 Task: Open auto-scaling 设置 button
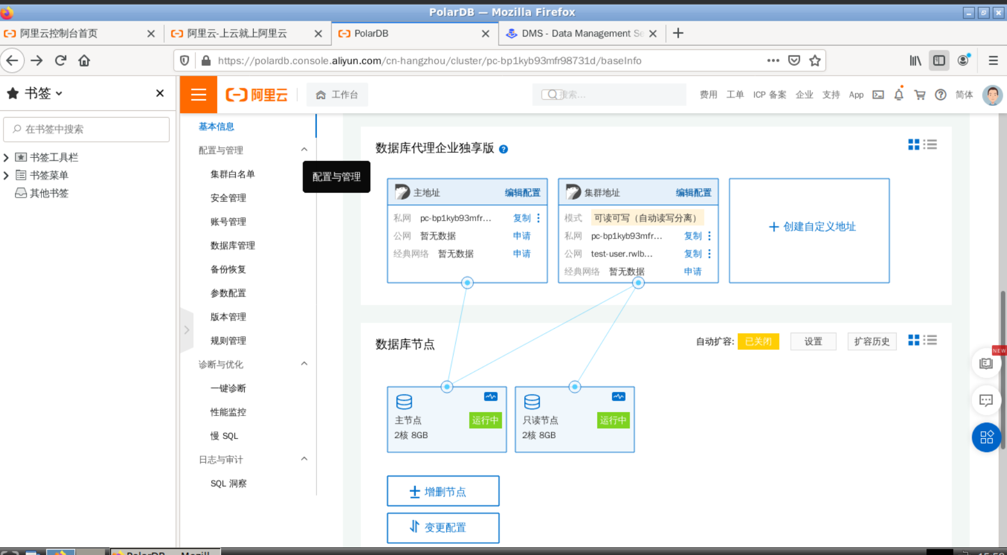tap(813, 341)
